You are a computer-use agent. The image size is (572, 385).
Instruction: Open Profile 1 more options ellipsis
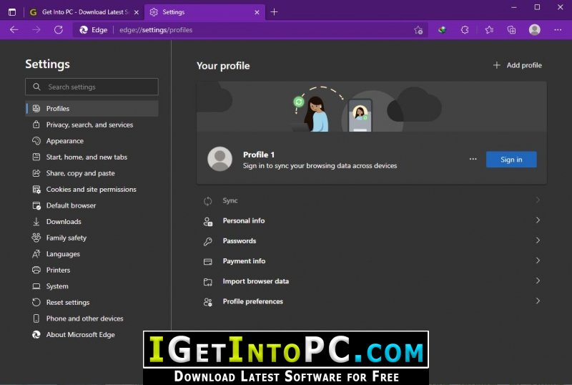[x=473, y=160]
